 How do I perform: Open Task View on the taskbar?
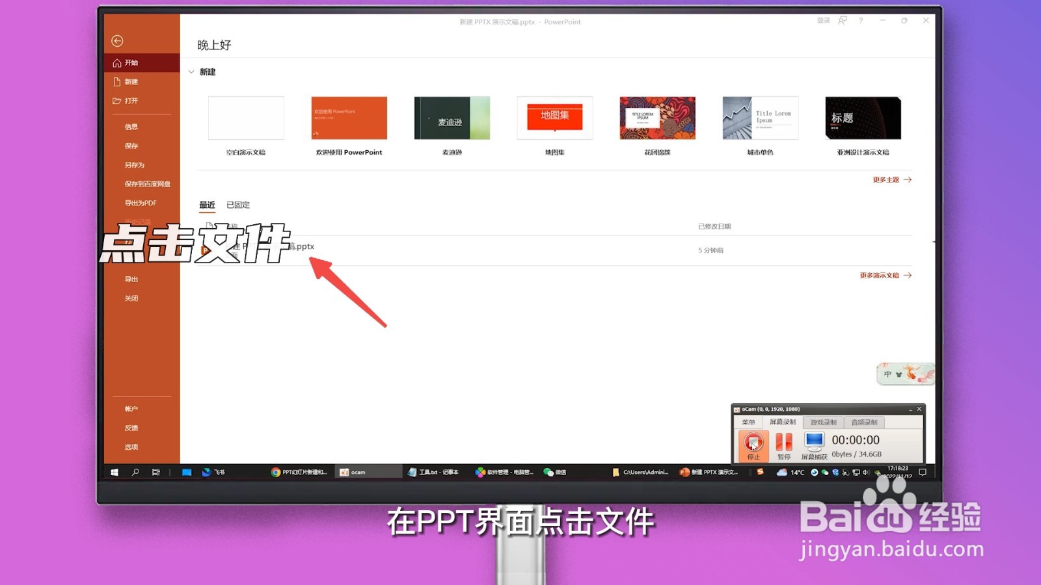156,473
